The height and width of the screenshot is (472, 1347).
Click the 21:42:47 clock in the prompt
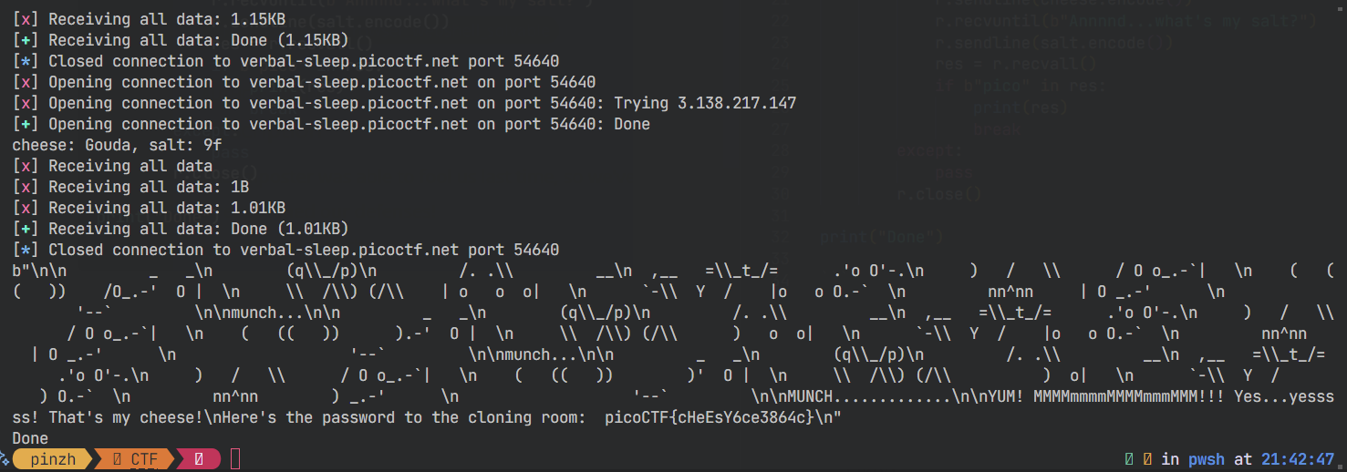tap(1298, 459)
